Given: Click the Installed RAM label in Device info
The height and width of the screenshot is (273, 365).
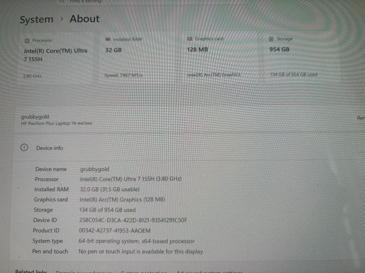Looking at the screenshot, I should pos(51,189).
